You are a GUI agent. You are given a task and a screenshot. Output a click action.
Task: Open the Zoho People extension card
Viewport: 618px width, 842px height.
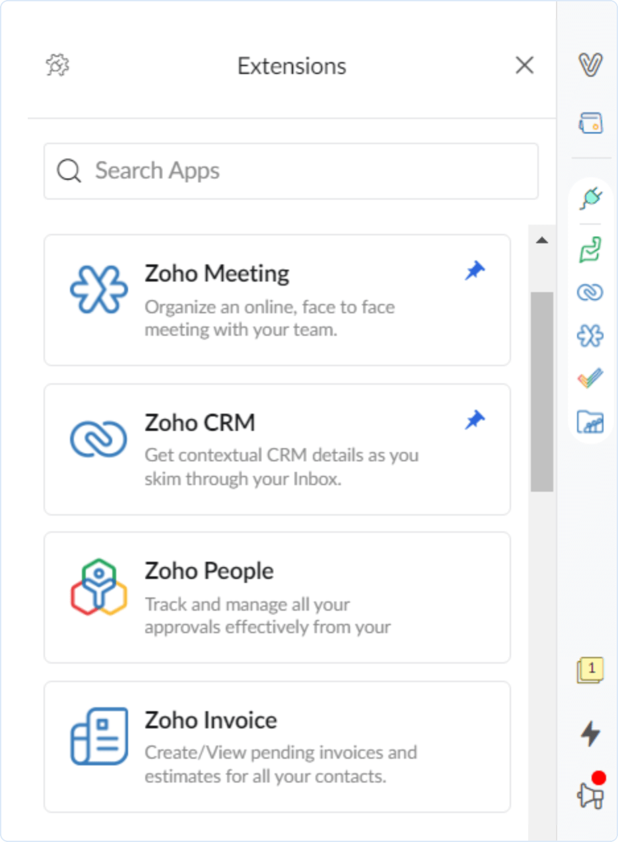[x=277, y=597]
